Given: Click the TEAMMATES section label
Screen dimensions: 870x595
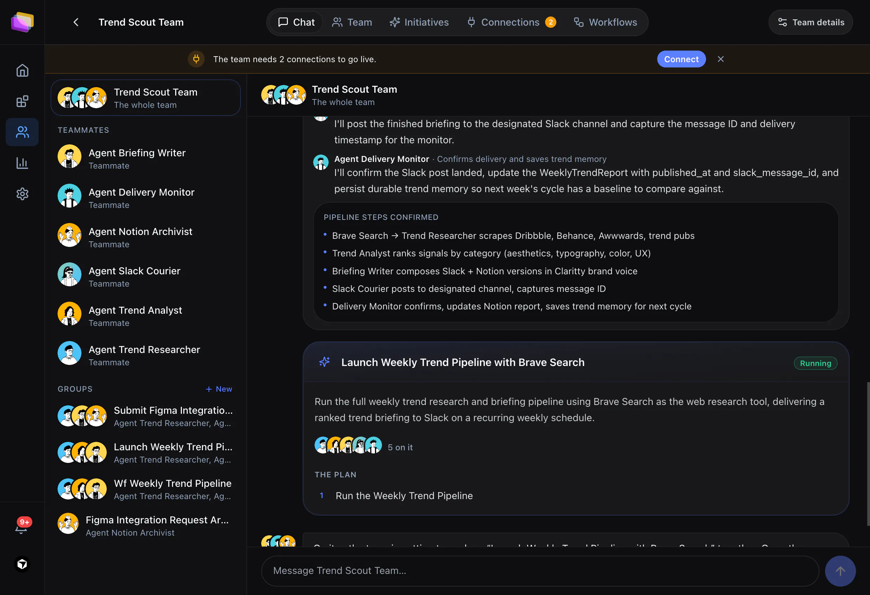Looking at the screenshot, I should click(x=83, y=130).
